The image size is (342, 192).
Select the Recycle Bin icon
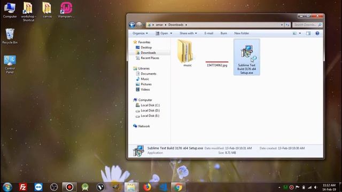(10, 36)
